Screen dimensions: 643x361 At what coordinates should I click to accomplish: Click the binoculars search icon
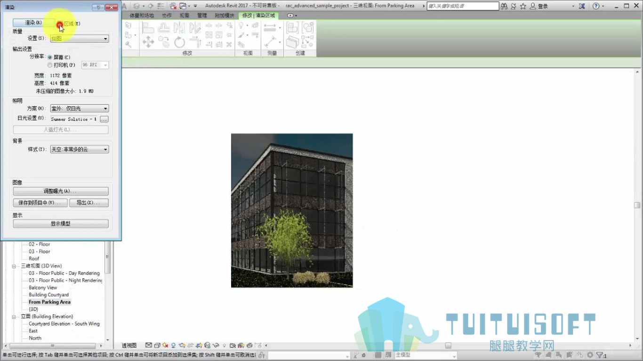504,6
